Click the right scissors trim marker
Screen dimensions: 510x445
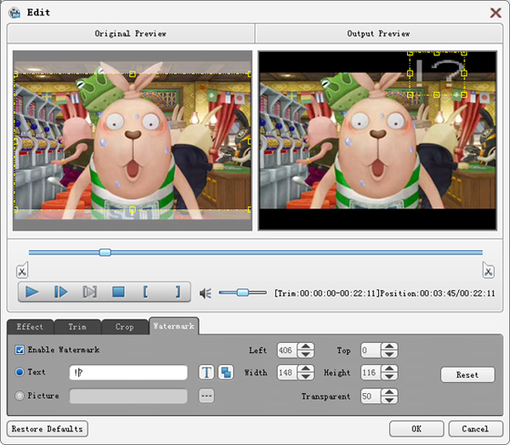(x=488, y=270)
